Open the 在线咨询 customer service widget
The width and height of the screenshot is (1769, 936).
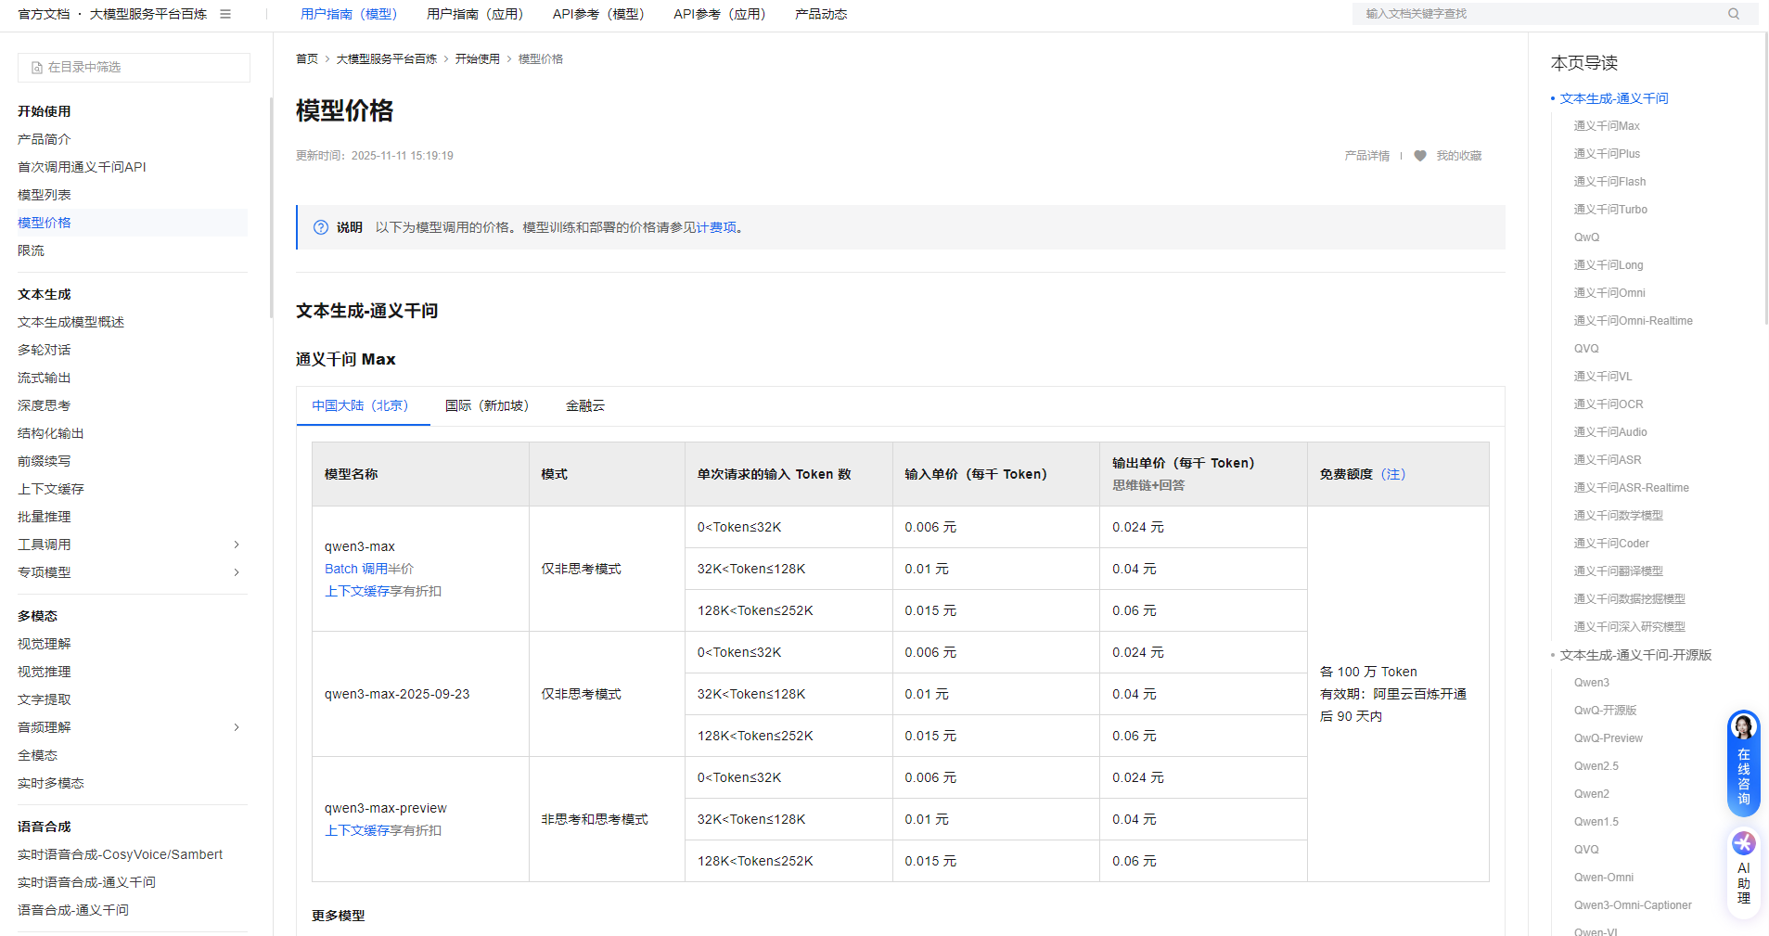pos(1743,763)
